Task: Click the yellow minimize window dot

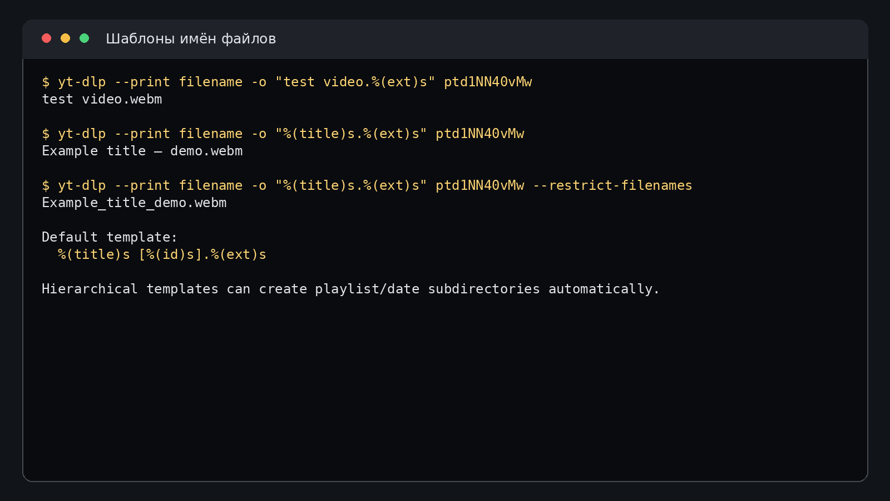Action: pos(66,38)
